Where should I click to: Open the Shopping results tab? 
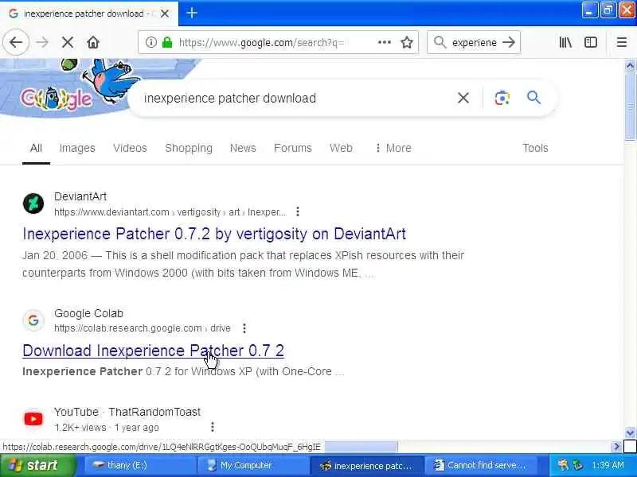coord(189,148)
